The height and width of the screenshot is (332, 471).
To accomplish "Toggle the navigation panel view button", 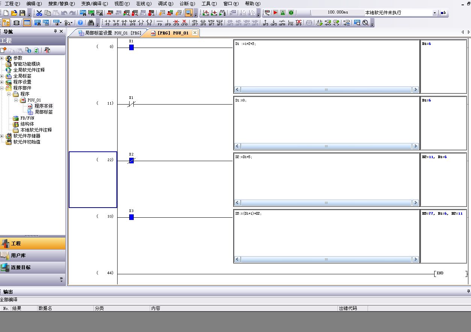I will pos(6,23).
